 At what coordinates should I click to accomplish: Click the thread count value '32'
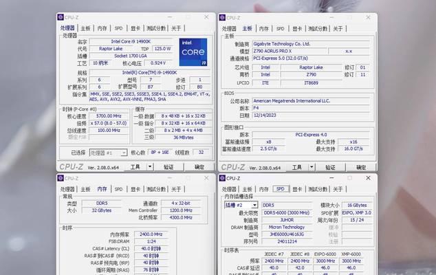[201, 153]
